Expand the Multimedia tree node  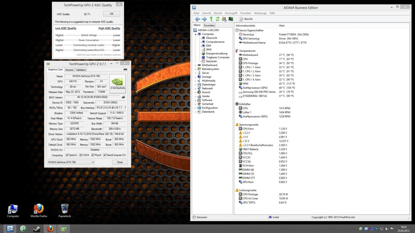point(196,81)
